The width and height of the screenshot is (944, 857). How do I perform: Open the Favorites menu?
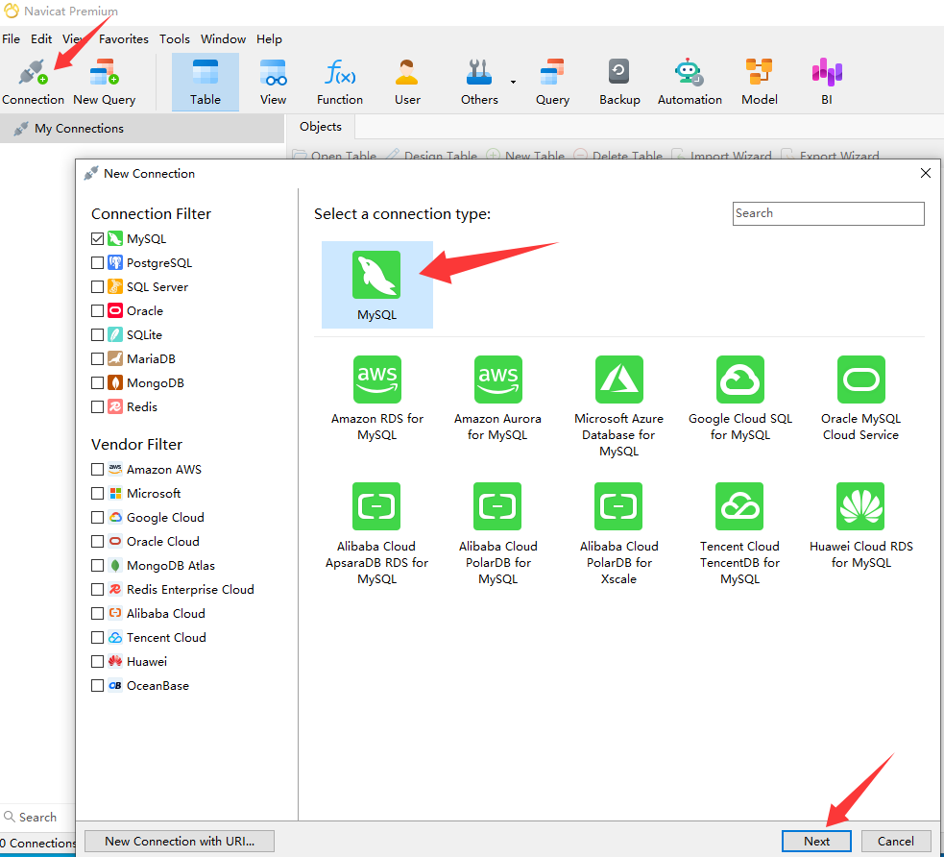click(124, 39)
